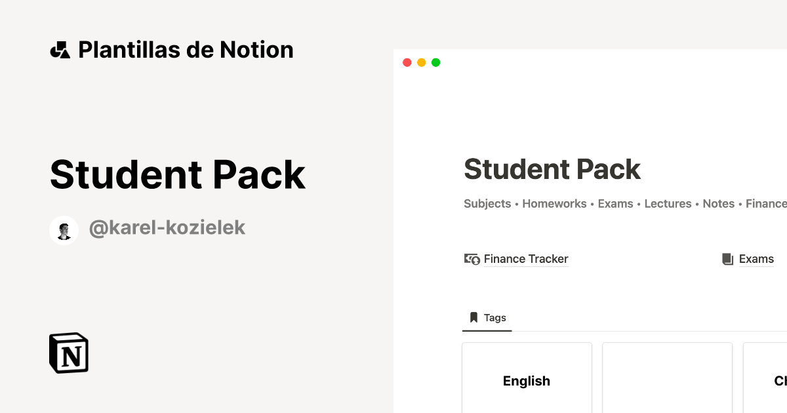Click the empty middle tag card

667,380
